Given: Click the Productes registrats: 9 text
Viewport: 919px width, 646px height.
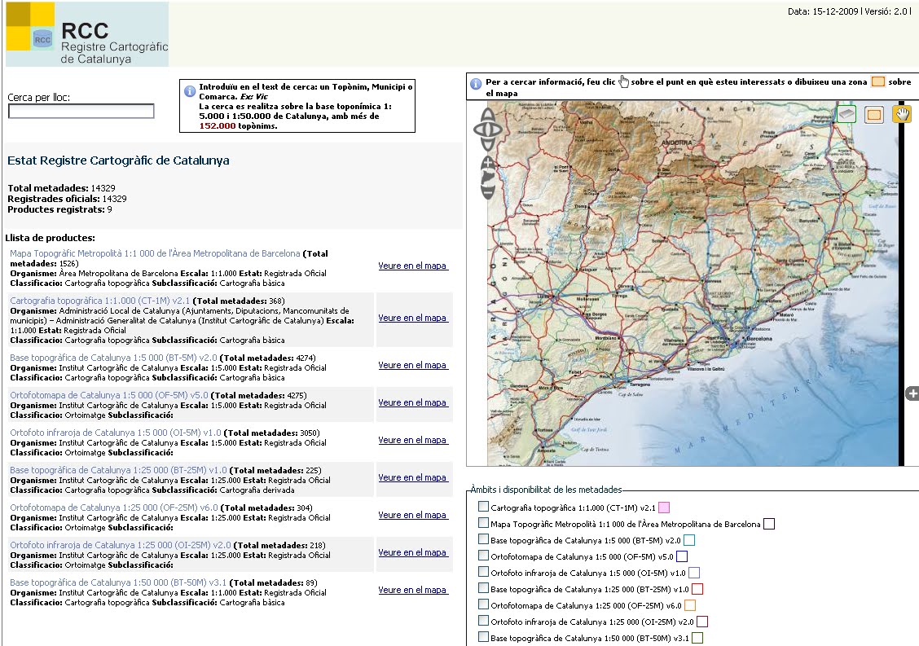Looking at the screenshot, I should pyautogui.click(x=59, y=209).
